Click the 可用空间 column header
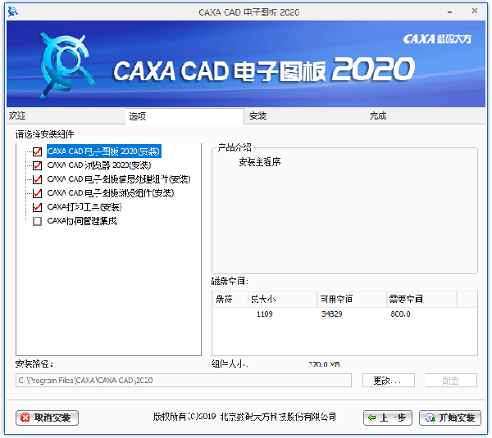 click(352, 299)
